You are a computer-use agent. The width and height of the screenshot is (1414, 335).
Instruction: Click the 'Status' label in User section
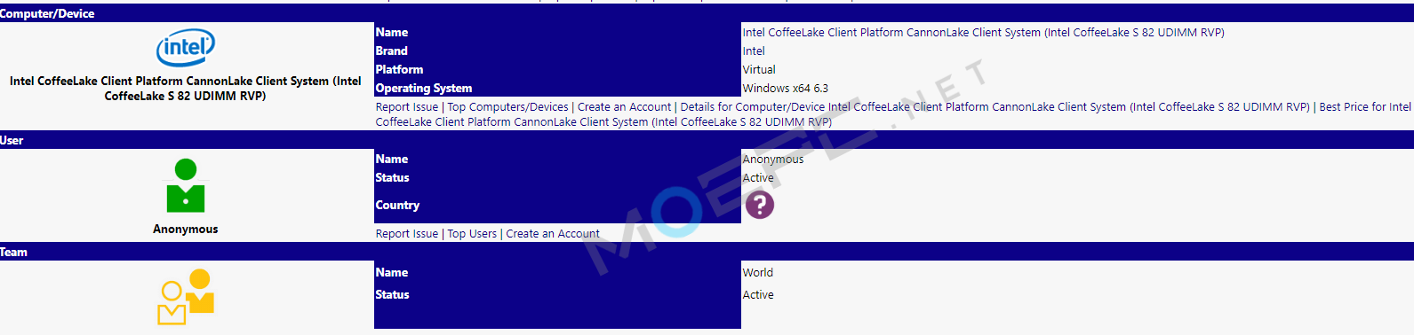[392, 178]
